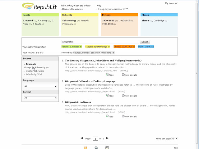This screenshot has height=149, width=199.
Task: Go to previous page arrow
Action: [82, 138]
